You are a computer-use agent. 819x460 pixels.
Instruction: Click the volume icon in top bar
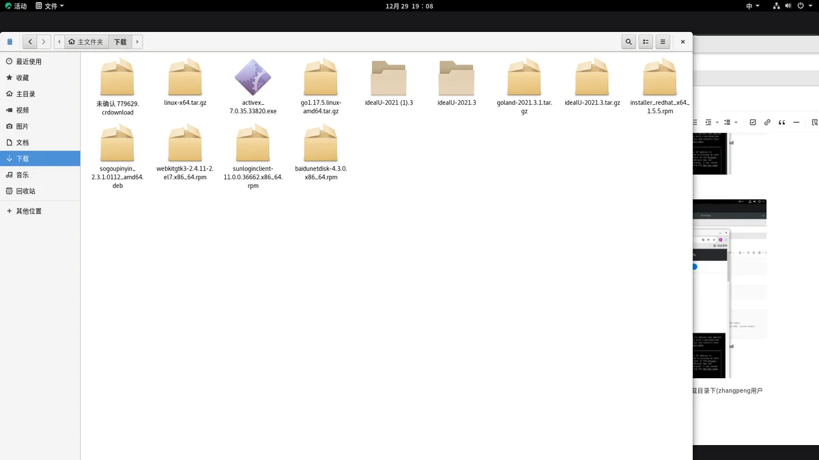point(789,6)
